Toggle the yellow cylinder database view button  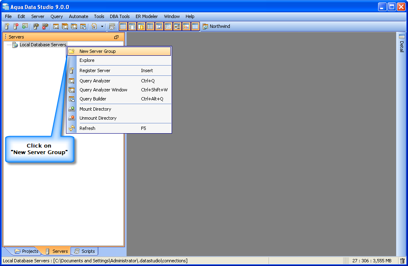pos(141,26)
